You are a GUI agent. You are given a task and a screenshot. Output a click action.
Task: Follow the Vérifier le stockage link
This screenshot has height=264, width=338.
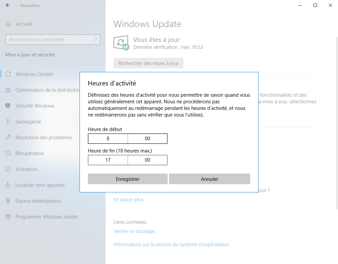134,231
